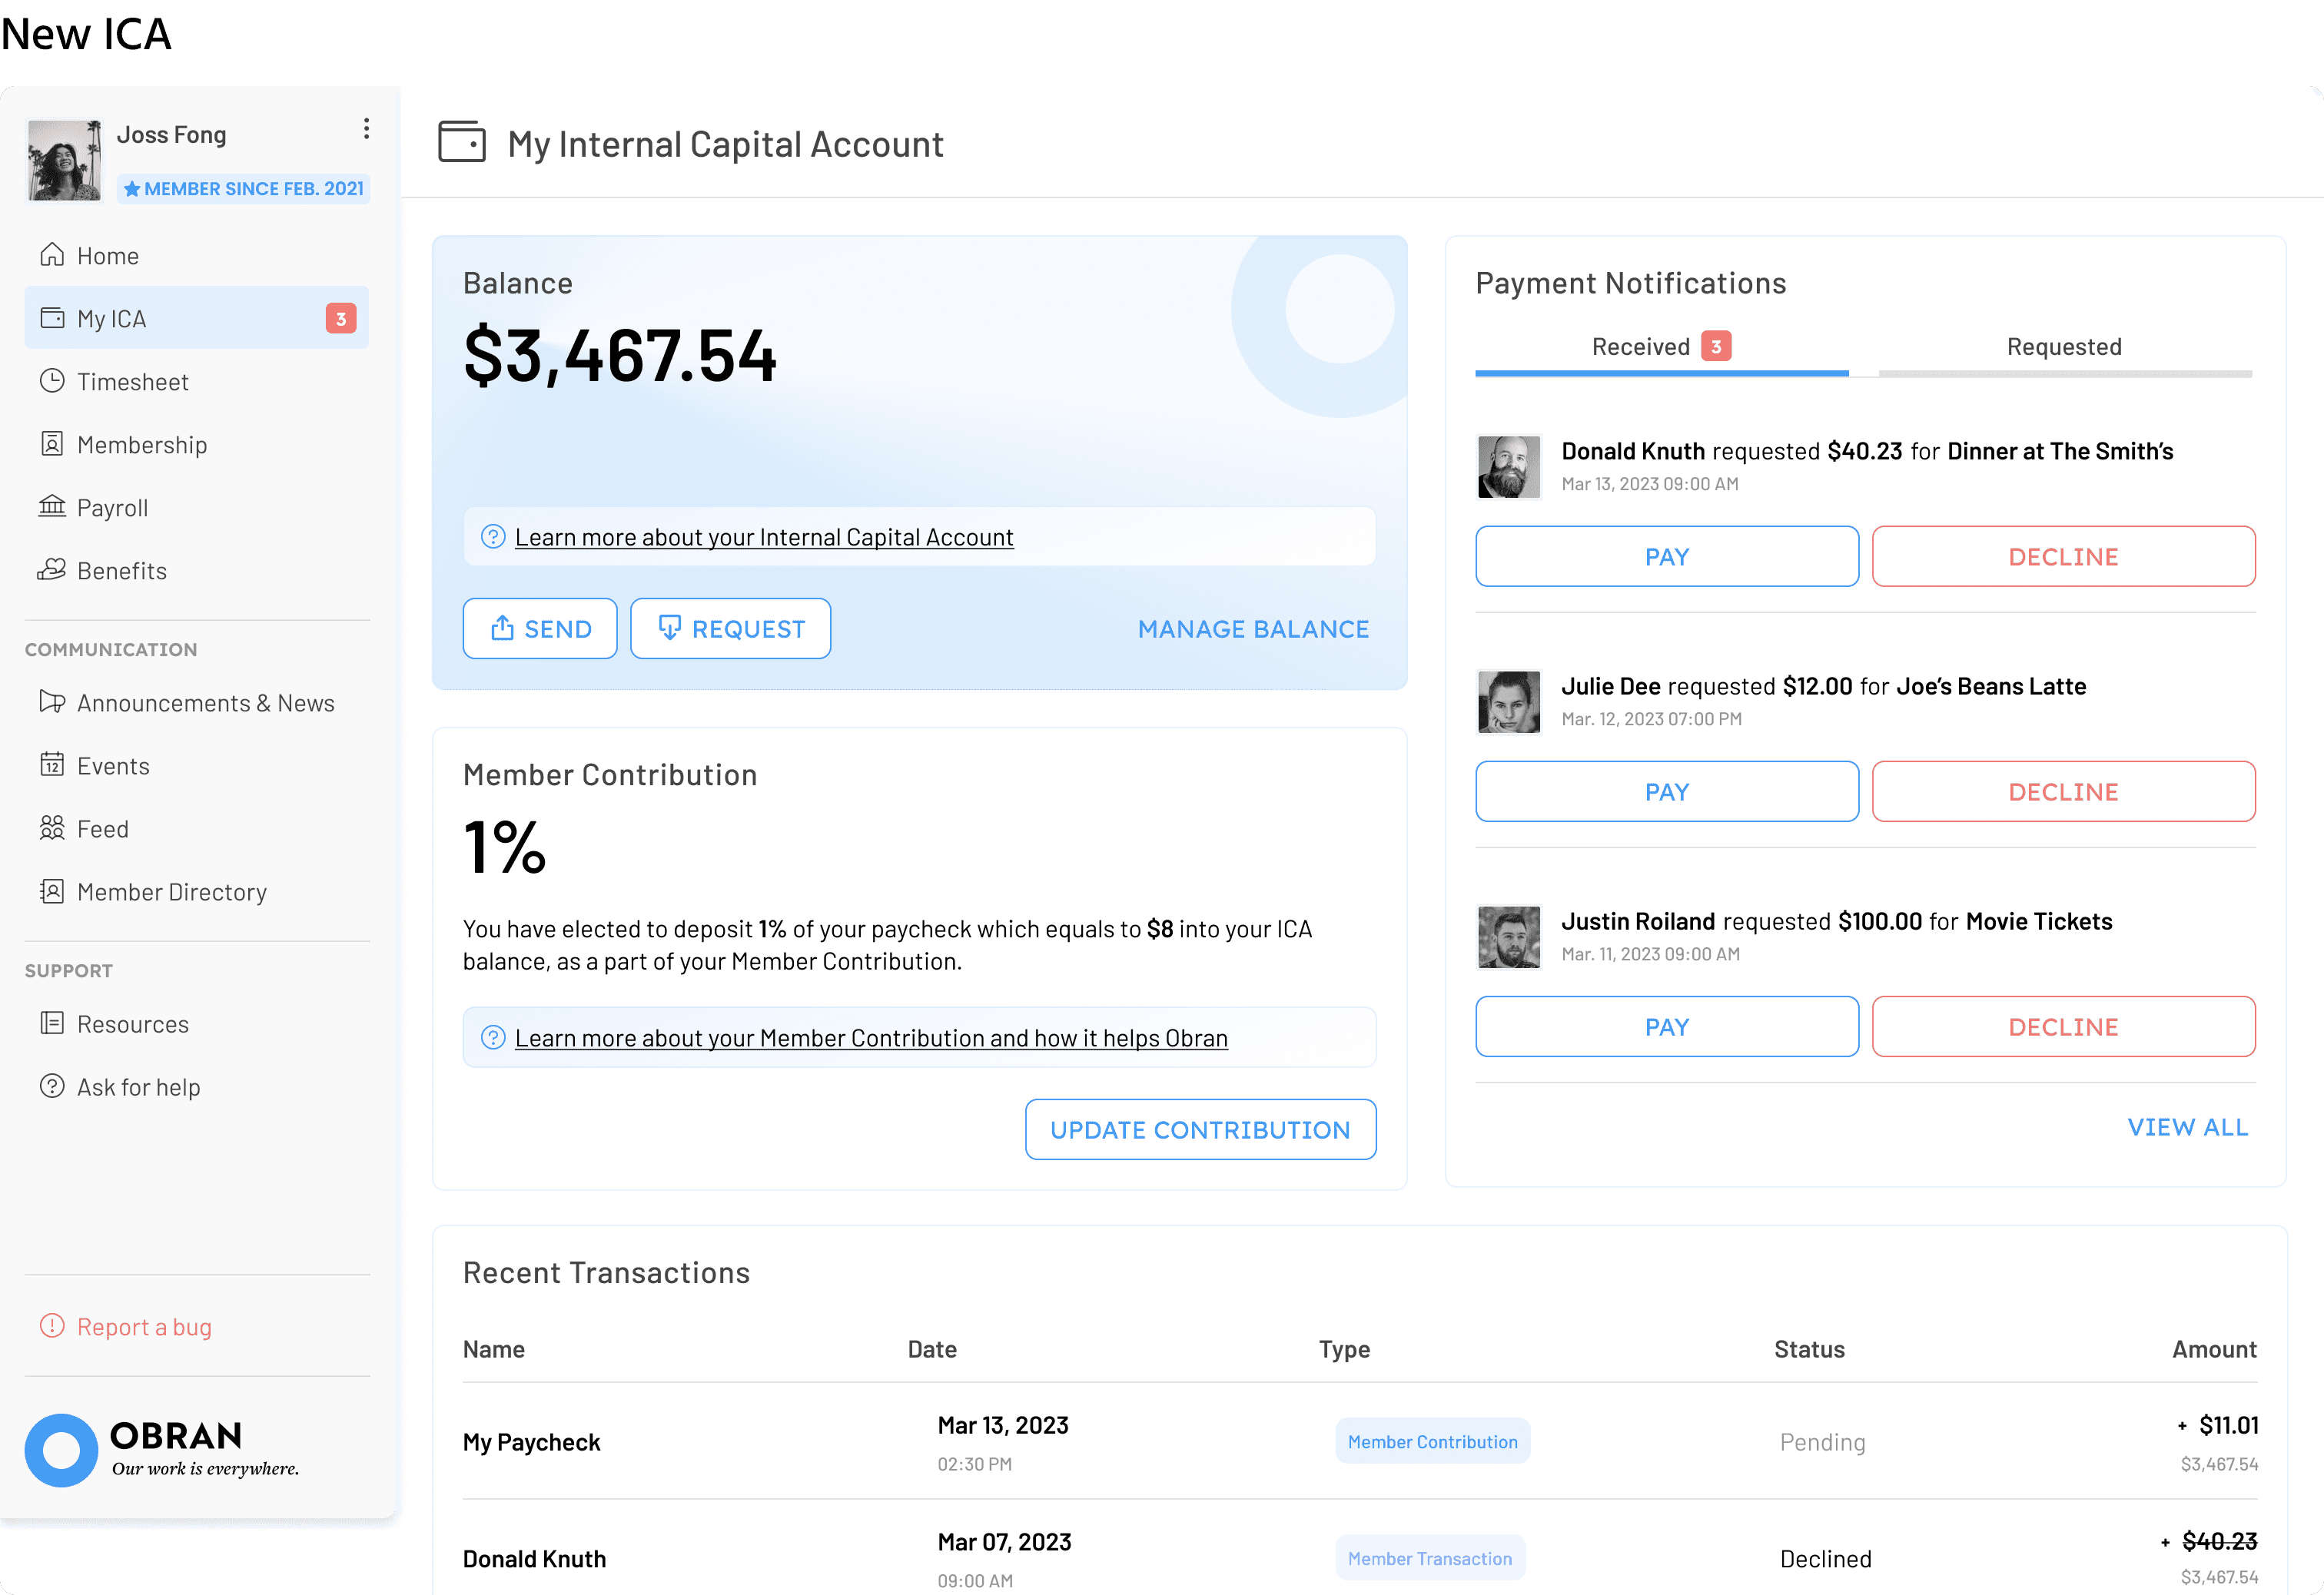Click the Payroll bank icon

click(52, 507)
